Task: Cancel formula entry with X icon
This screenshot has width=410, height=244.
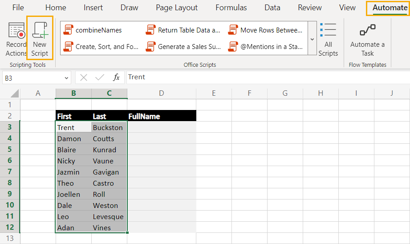Action: click(84, 77)
